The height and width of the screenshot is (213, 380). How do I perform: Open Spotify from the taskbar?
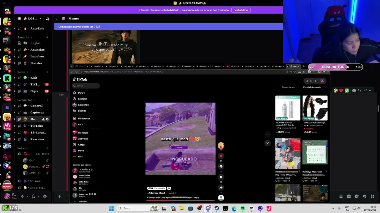pos(243,208)
